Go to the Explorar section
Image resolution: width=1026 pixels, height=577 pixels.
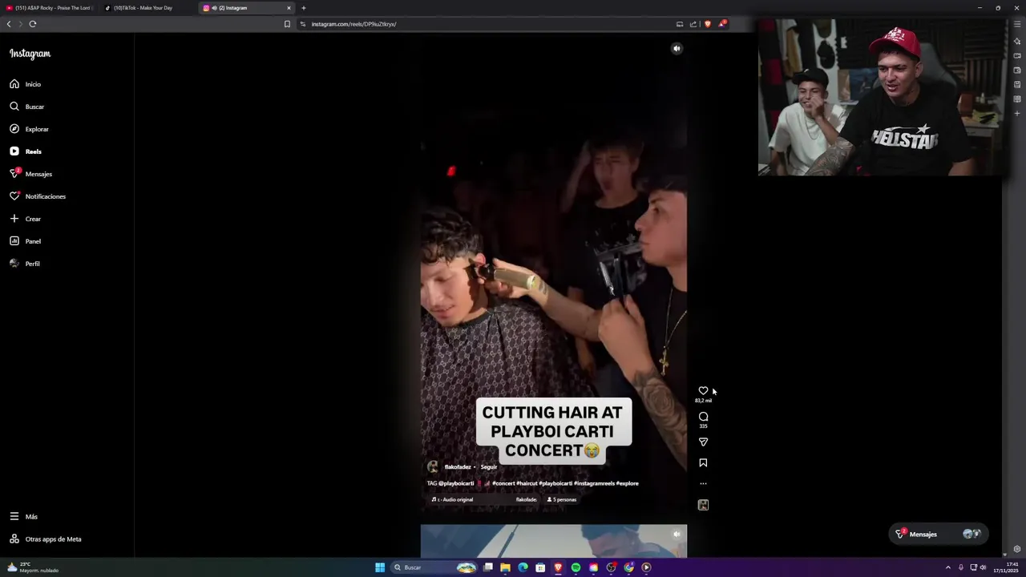[x=30, y=129]
